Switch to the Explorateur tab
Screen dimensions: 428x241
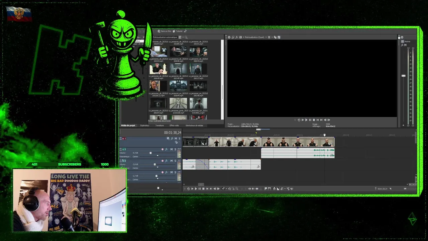(x=145, y=126)
